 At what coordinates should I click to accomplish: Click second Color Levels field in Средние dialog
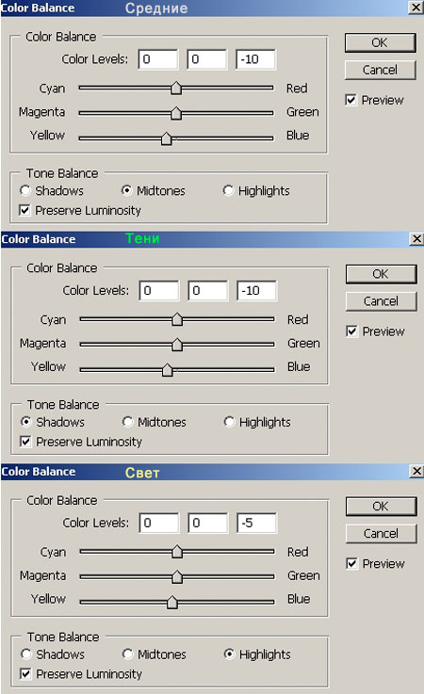tap(207, 59)
